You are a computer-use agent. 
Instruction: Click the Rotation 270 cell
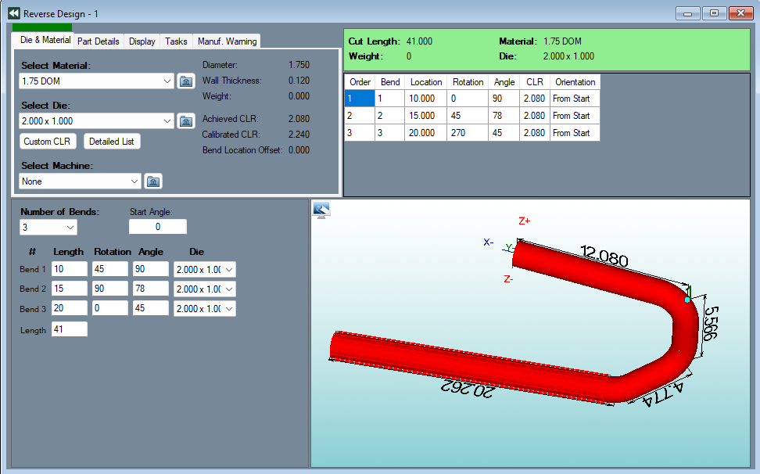point(468,133)
